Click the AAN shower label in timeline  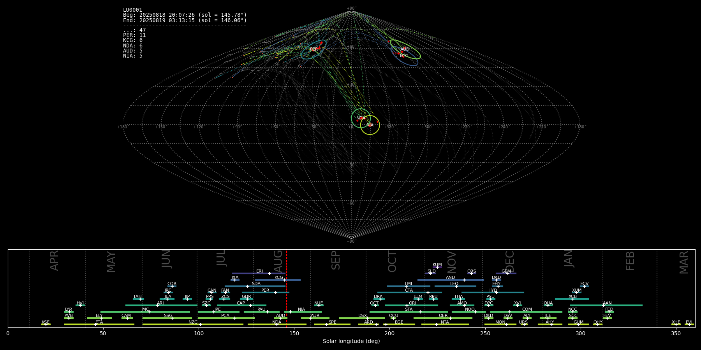(x=608, y=303)
